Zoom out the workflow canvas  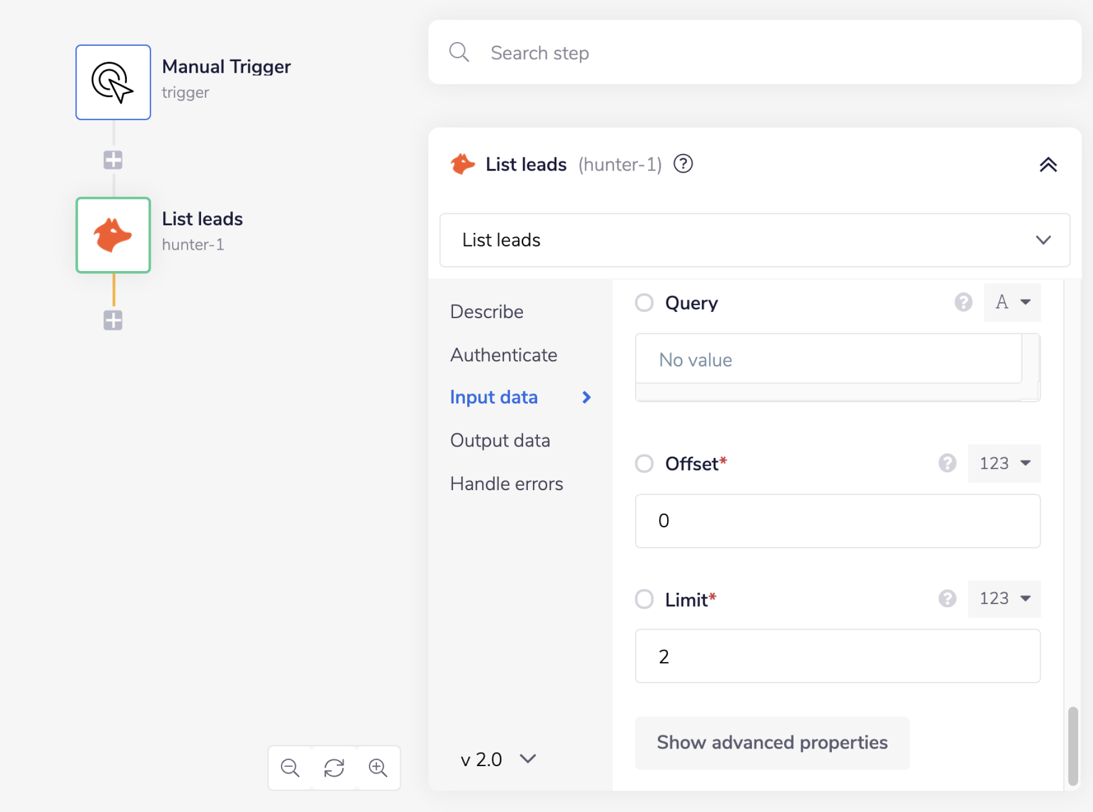[290, 768]
